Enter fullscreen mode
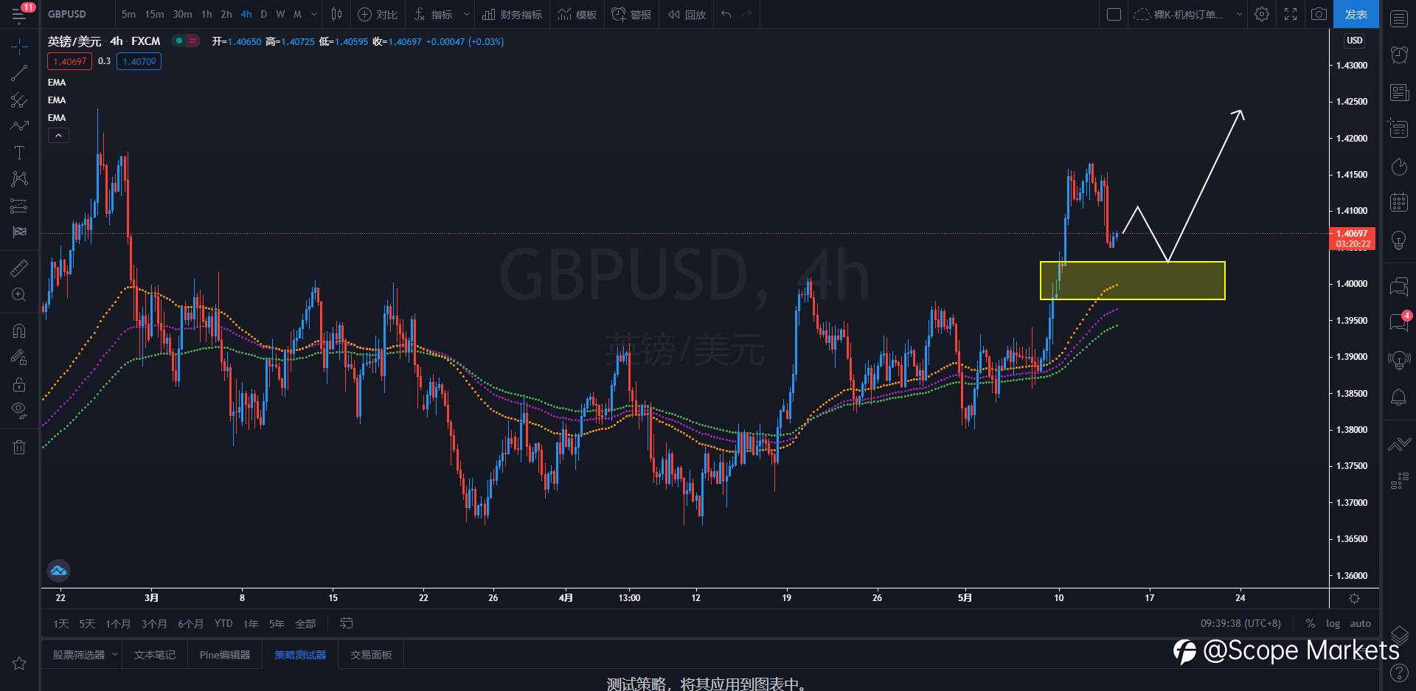 pyautogui.click(x=1290, y=14)
